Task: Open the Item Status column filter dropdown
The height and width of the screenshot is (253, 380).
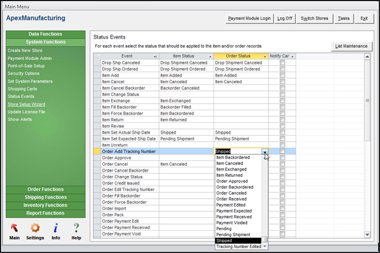Action: click(x=209, y=56)
